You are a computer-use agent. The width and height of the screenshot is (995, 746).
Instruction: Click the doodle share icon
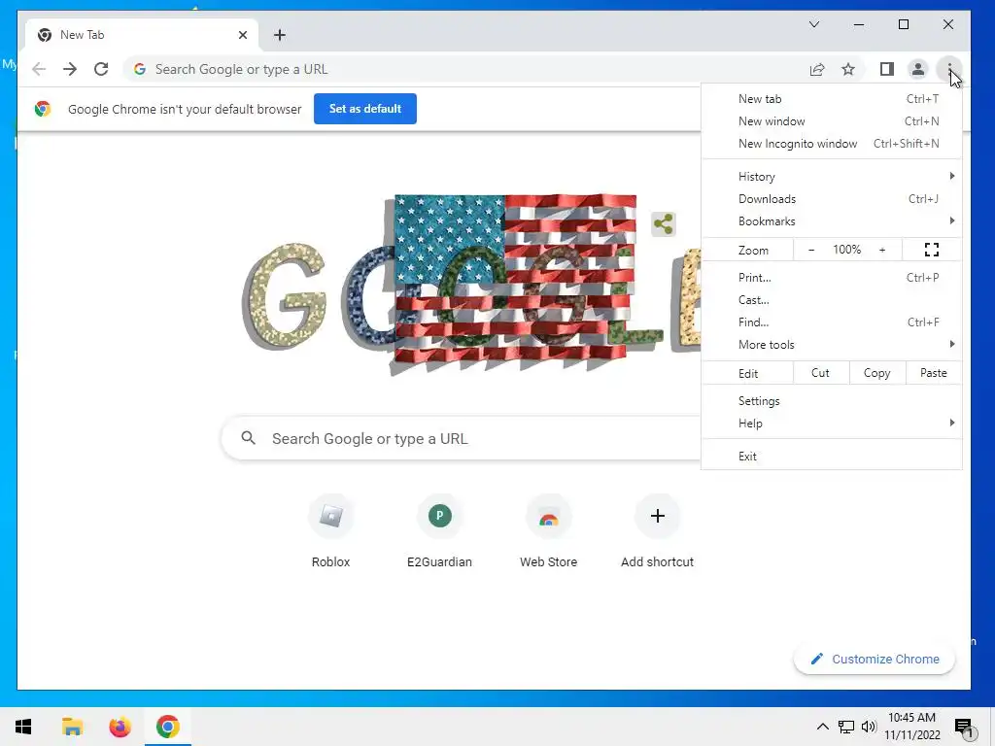[664, 224]
